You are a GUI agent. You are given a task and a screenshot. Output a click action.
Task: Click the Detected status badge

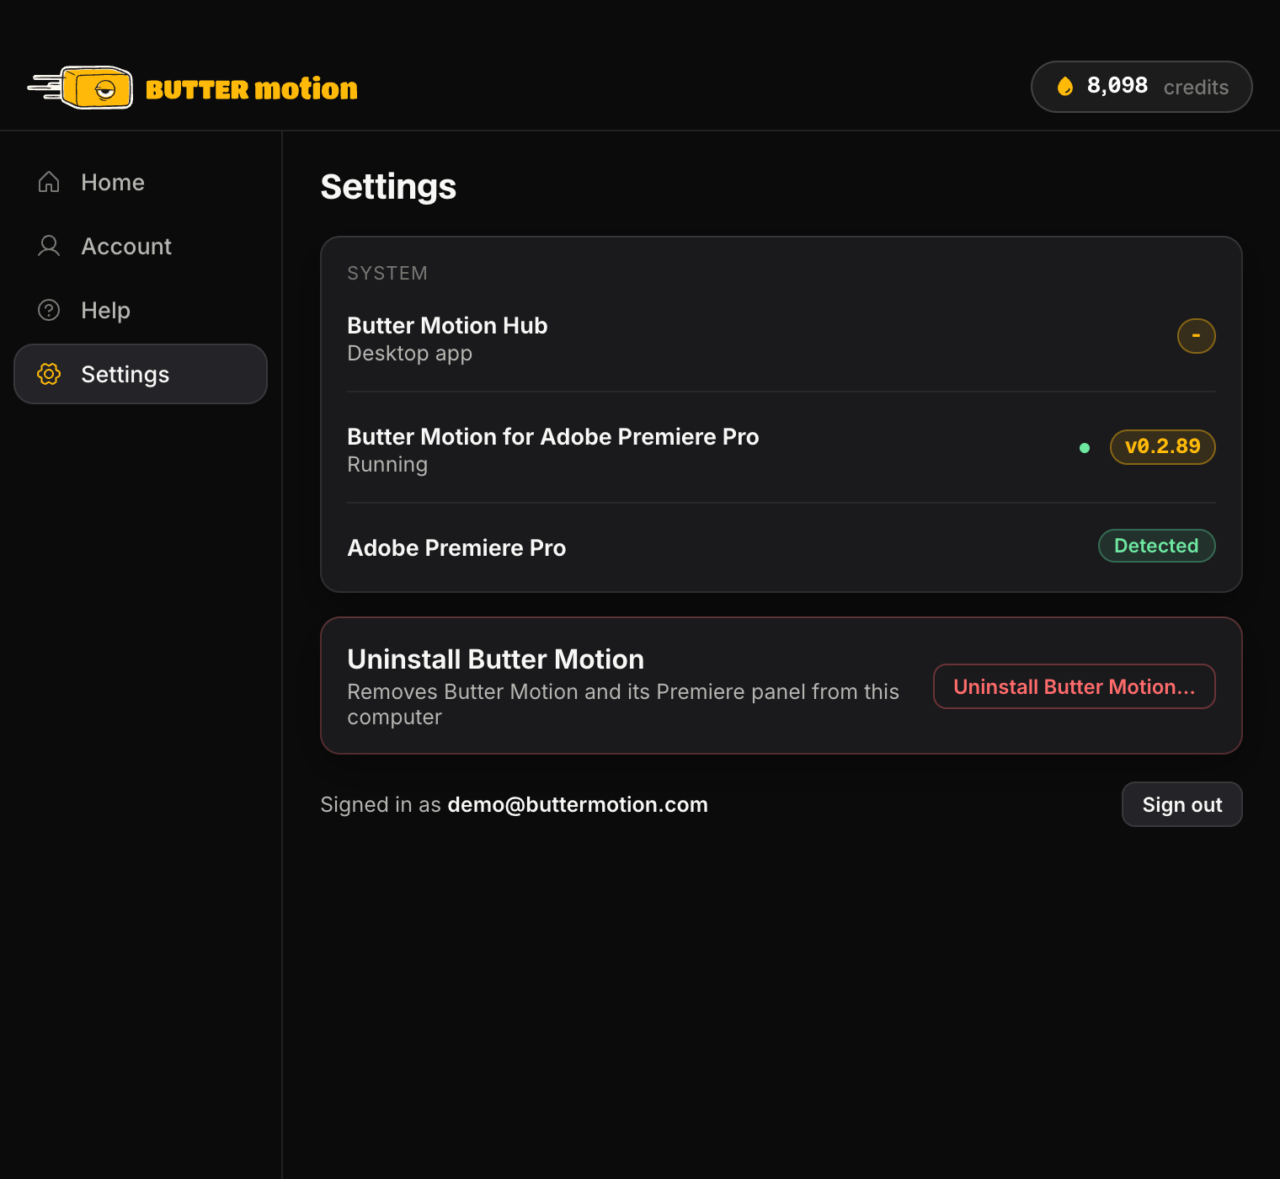tap(1156, 546)
